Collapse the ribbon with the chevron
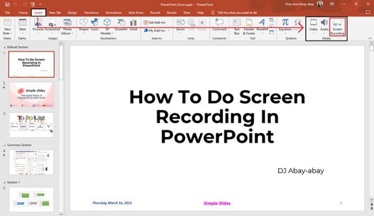Viewport: 374px width, 216px height. [370, 38]
